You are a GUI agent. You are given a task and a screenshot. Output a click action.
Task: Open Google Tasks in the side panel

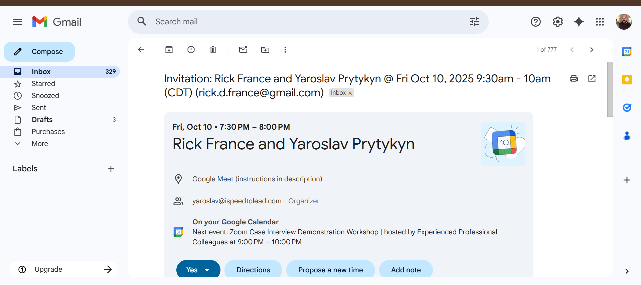coord(627,108)
